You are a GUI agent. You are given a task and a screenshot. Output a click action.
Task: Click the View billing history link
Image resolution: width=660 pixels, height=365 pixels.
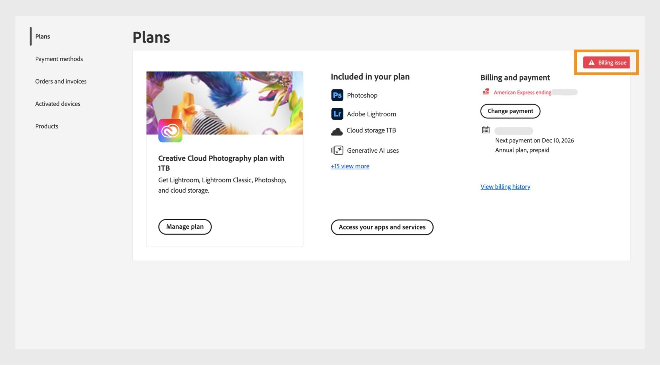tap(505, 186)
